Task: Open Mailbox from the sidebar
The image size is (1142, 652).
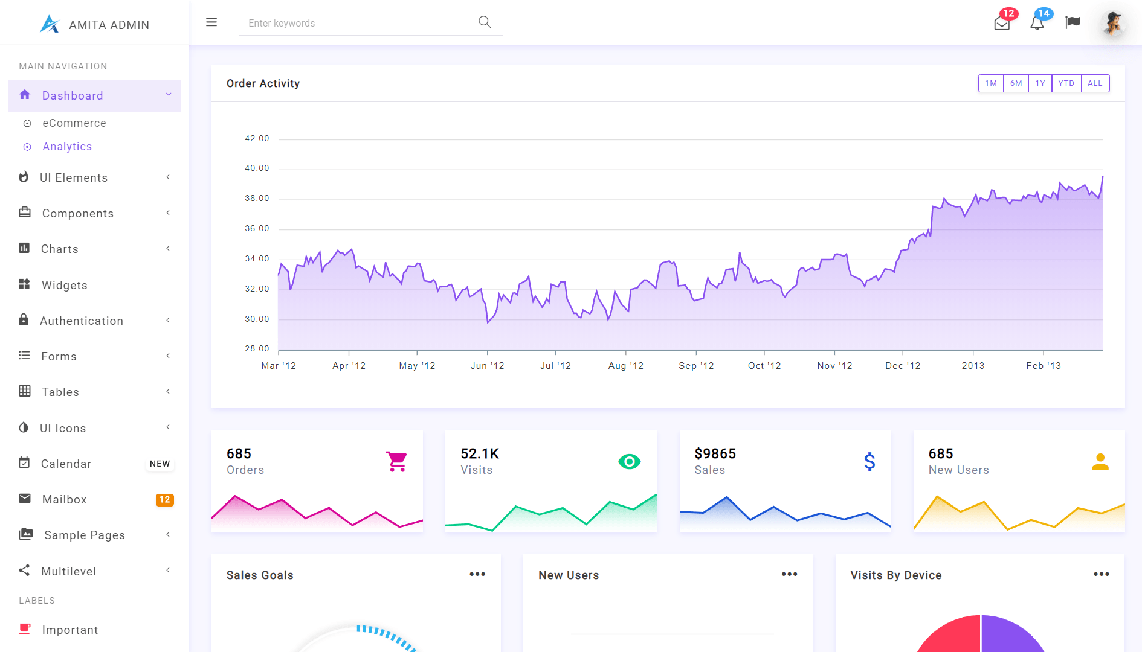Action: pyautogui.click(x=65, y=499)
